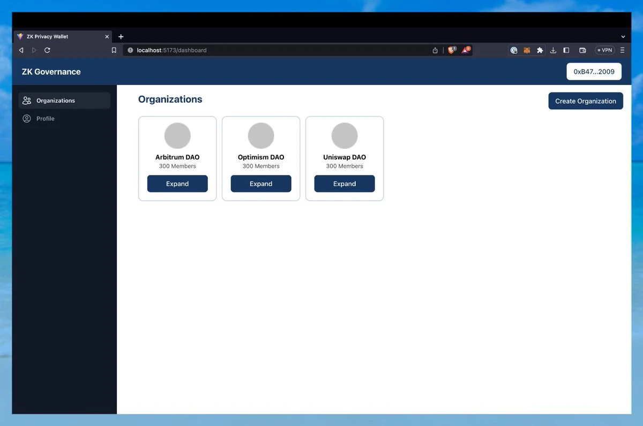Screen dimensions: 643x426
Task: Open the Brave Wallet icon
Action: (582, 50)
